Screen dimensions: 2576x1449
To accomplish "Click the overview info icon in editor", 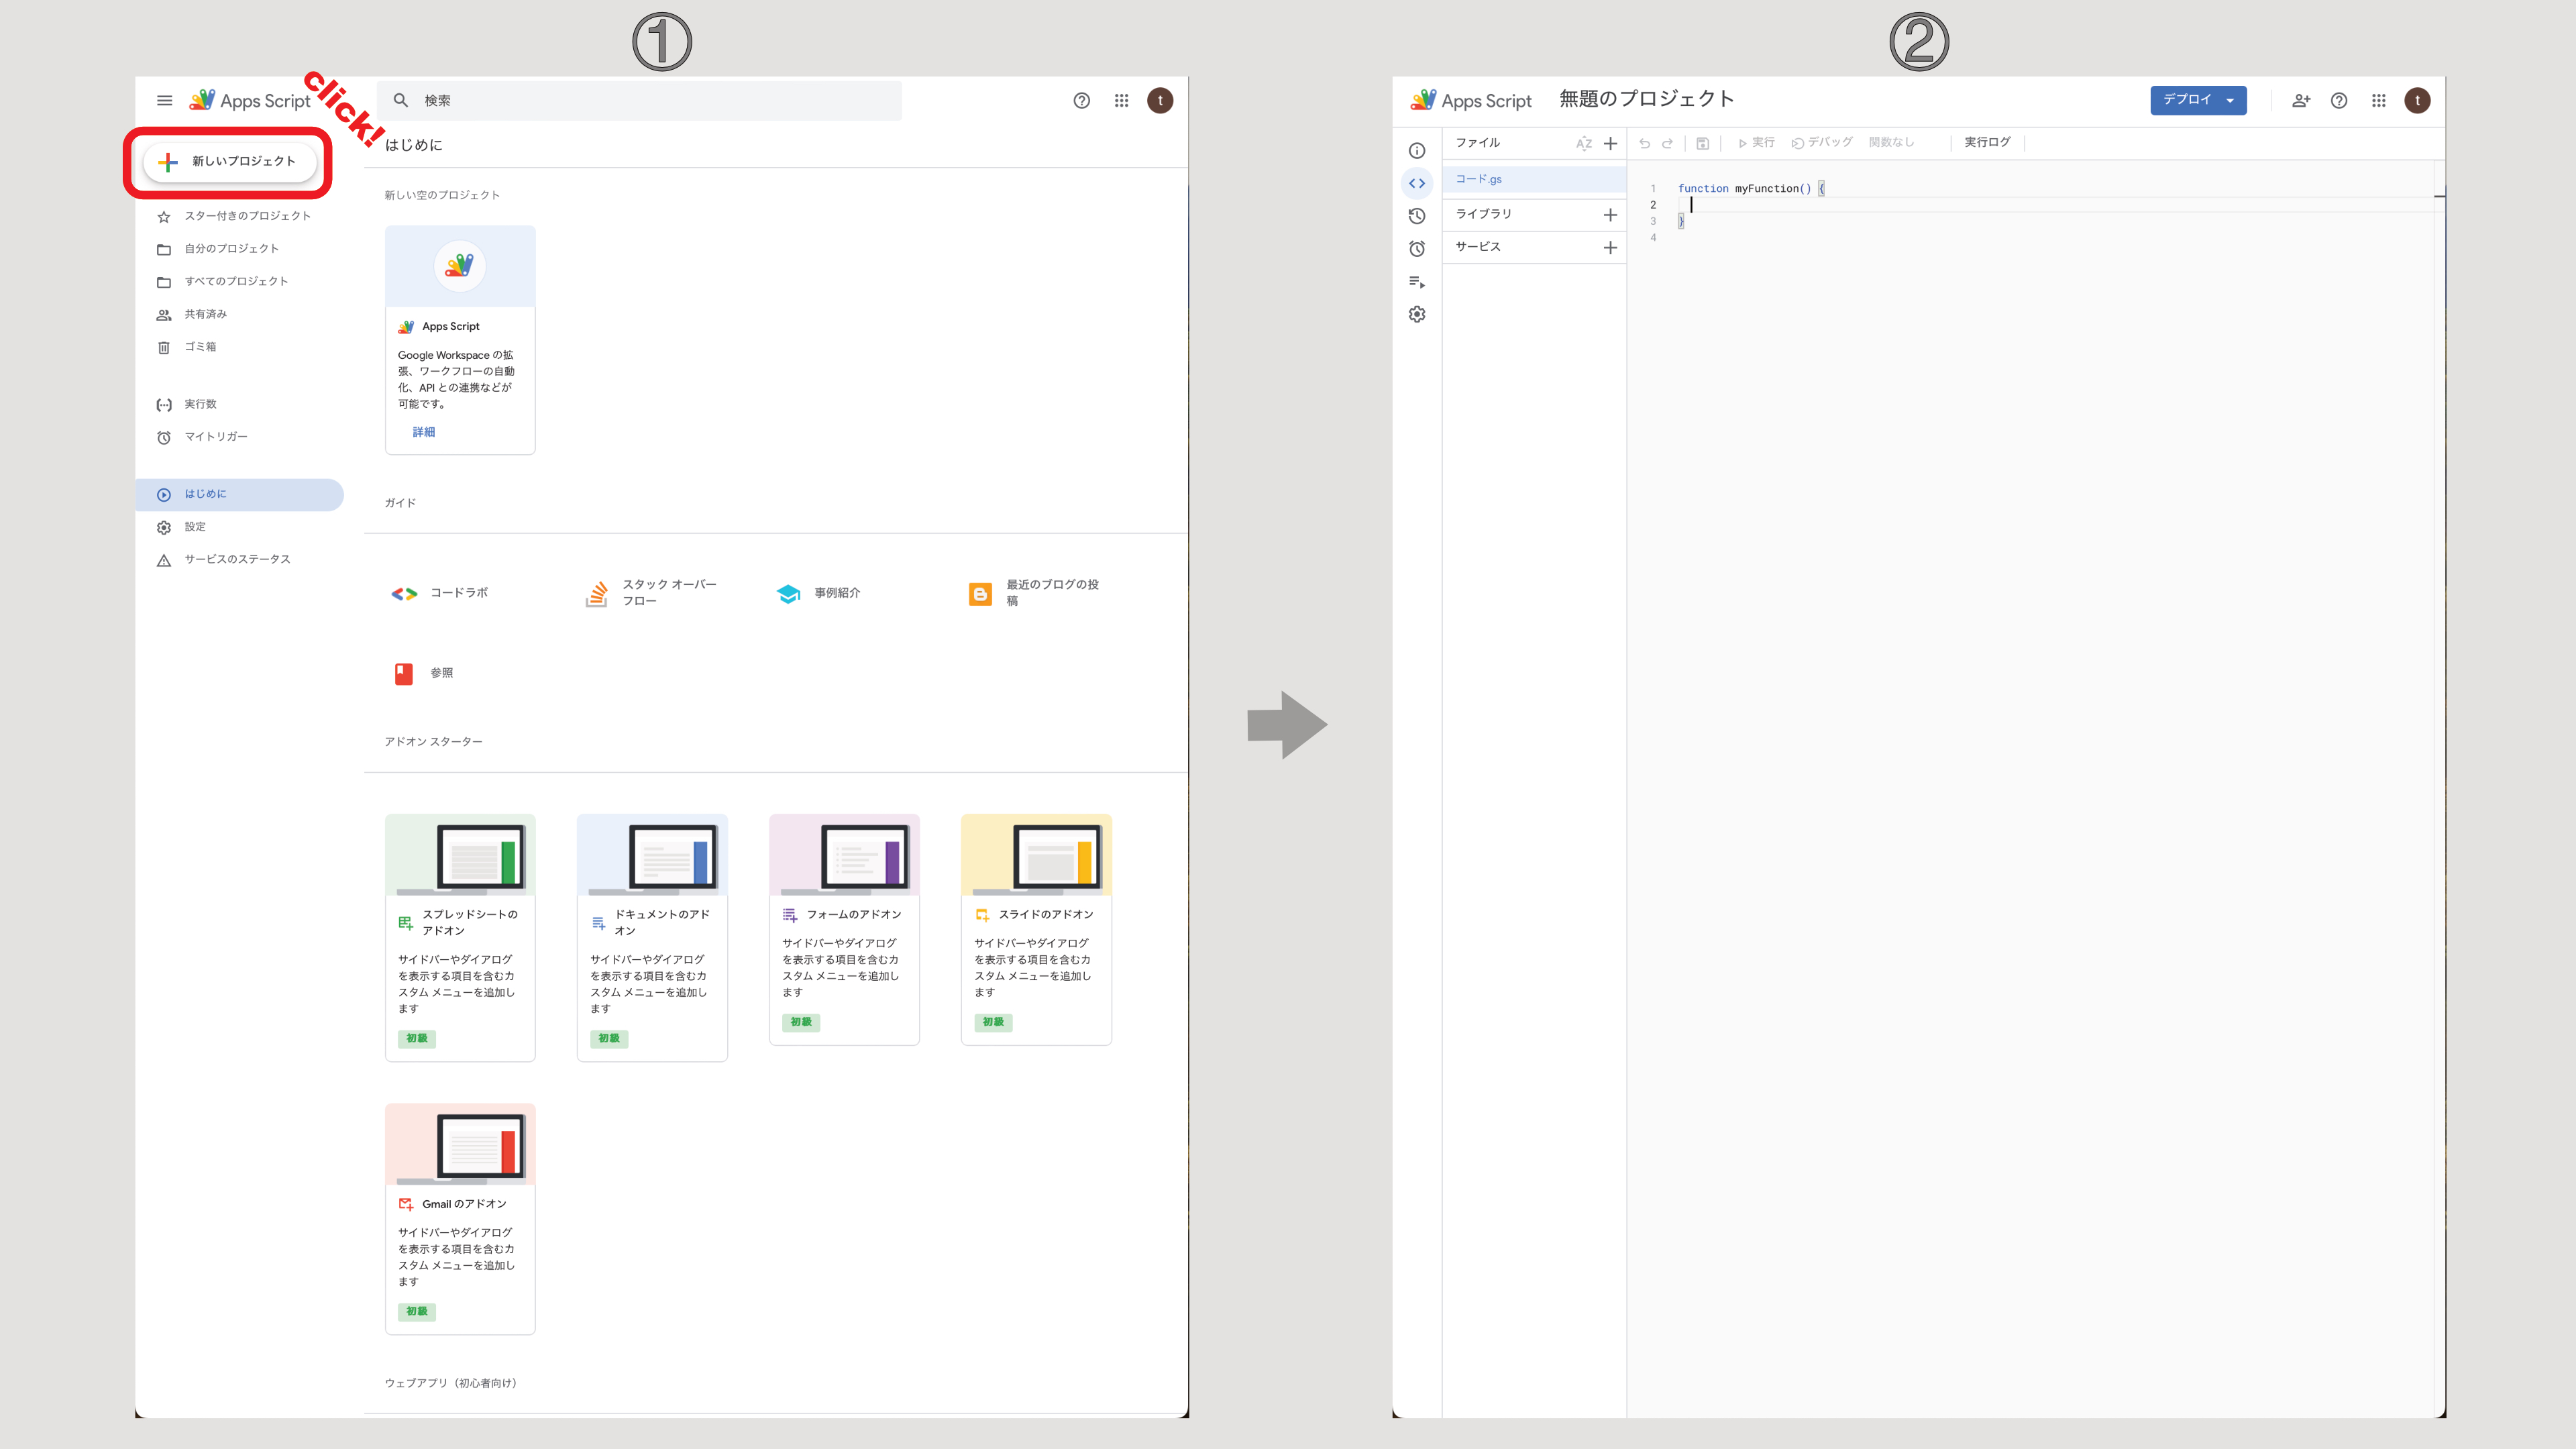I will (x=1417, y=151).
